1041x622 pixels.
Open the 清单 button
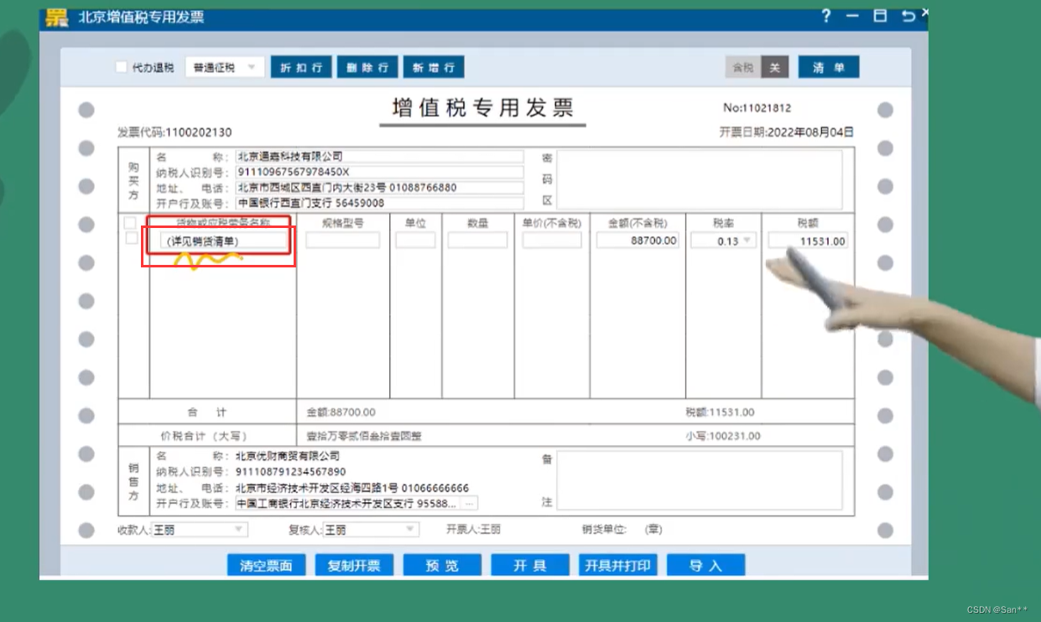tap(829, 68)
